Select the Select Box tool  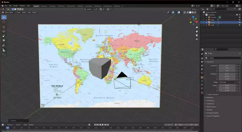pyautogui.click(x=4, y=17)
